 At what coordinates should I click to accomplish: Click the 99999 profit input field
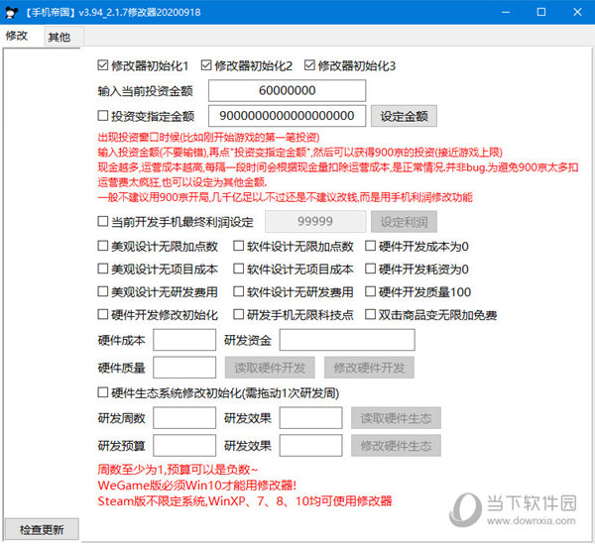[x=315, y=221]
